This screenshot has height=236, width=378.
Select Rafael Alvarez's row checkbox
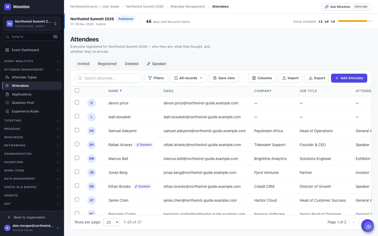(77, 144)
